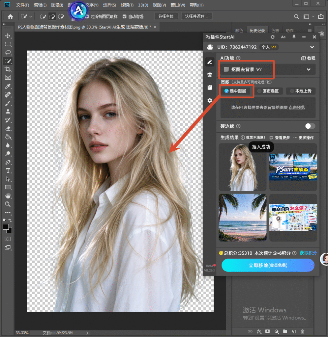Click the 选择主体 button

point(166,16)
